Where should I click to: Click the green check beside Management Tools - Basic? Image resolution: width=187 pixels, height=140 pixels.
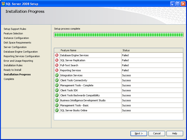tap(57, 105)
